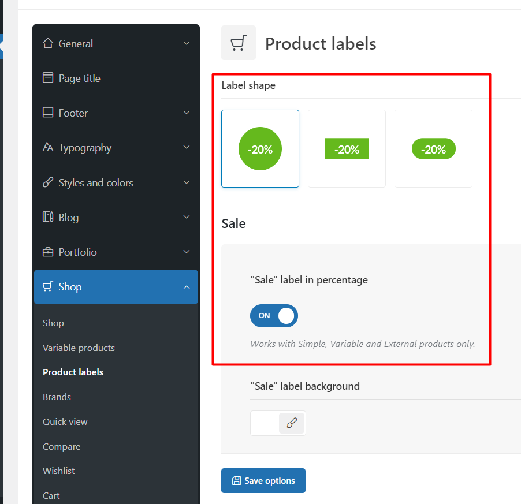Click the Page title layout icon
The image size is (521, 504).
point(48,78)
